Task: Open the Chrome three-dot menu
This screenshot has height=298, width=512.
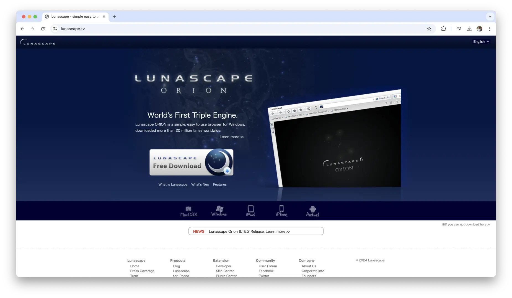Action: click(490, 29)
